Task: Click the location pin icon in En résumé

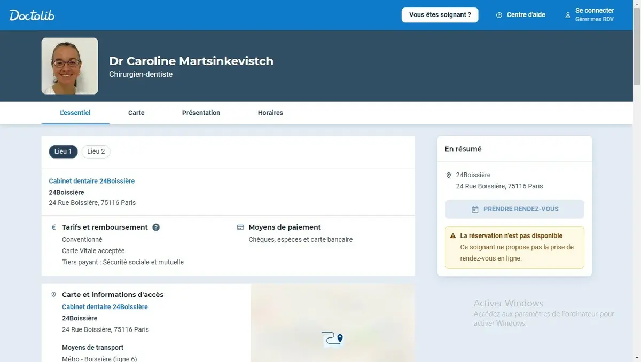Action: click(449, 175)
